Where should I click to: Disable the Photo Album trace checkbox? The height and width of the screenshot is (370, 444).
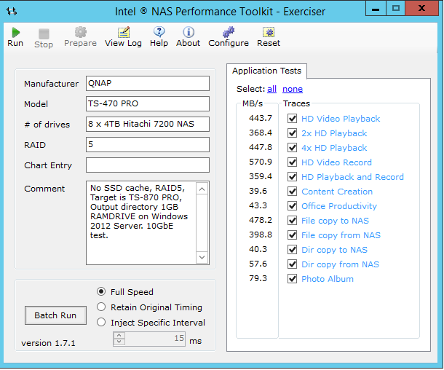tap(292, 279)
